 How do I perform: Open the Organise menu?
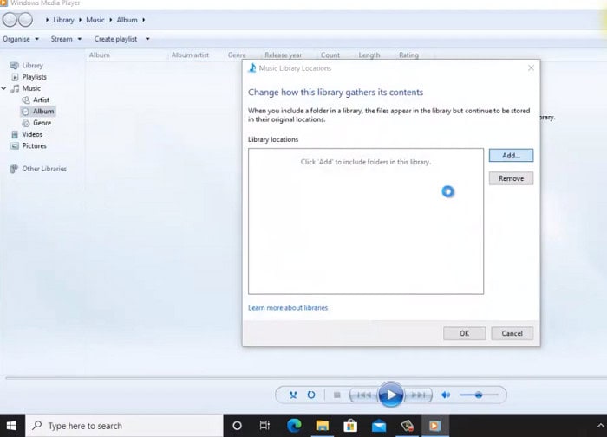tap(16, 39)
